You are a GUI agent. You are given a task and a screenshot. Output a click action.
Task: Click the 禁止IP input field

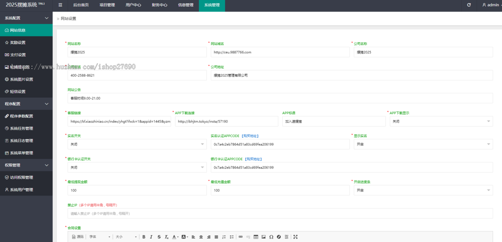pyautogui.click(x=280, y=213)
